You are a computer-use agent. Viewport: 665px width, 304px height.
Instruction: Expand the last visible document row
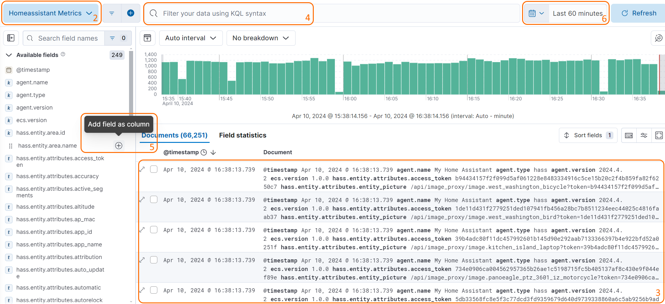(x=142, y=290)
